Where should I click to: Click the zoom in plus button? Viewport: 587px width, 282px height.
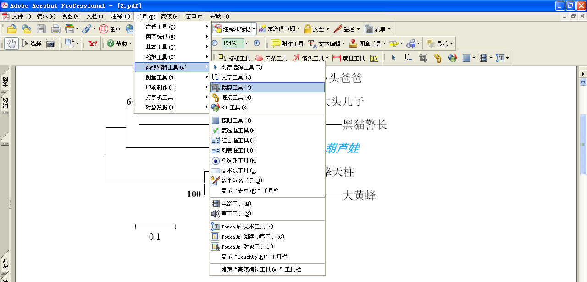[x=256, y=43]
